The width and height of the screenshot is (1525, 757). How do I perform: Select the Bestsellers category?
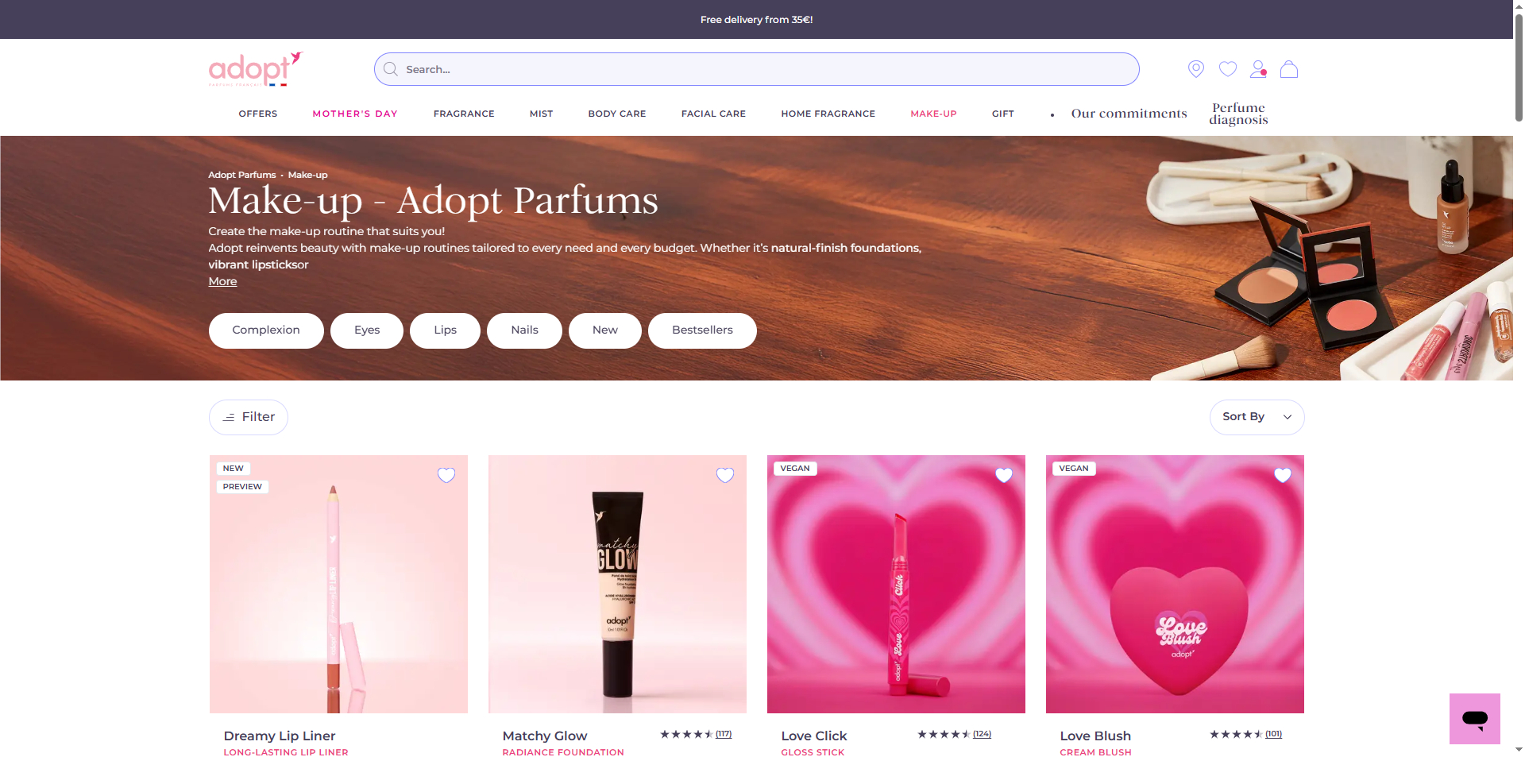pos(702,330)
